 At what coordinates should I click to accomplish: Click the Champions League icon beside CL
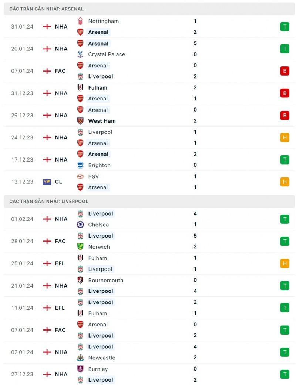47,182
